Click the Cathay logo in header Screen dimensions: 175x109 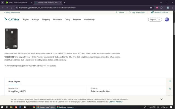coord(12,19)
